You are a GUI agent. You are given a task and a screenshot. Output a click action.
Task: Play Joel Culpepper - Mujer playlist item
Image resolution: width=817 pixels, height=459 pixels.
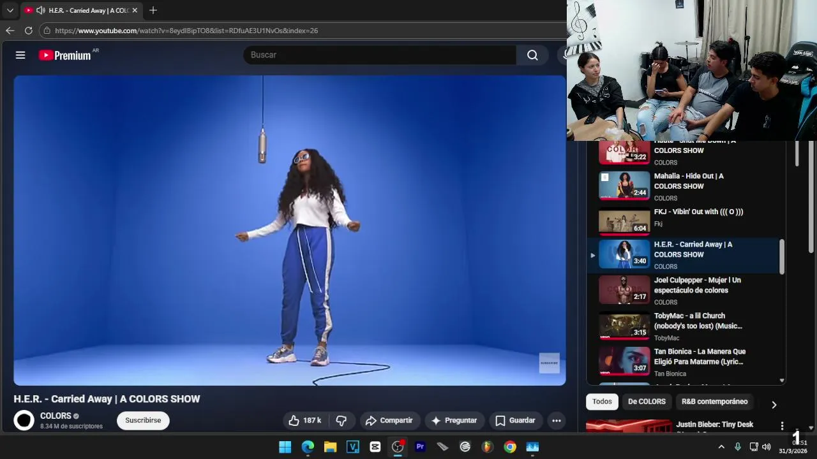tap(683, 291)
